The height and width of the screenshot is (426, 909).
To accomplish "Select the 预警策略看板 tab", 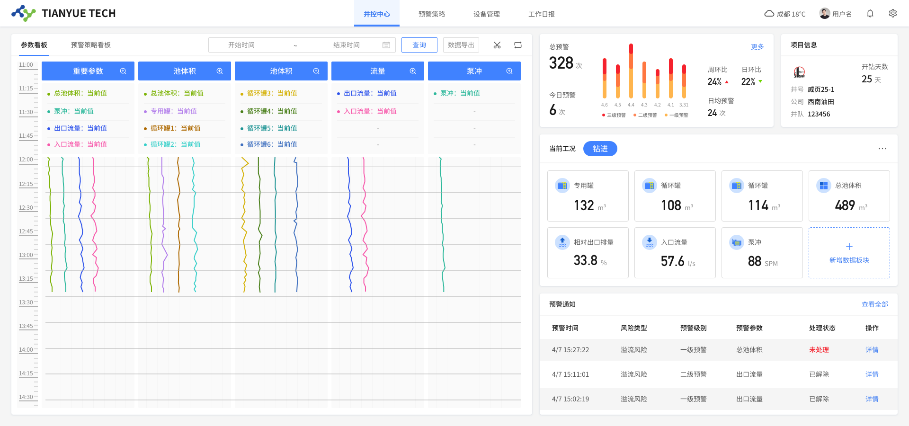I will coord(91,45).
